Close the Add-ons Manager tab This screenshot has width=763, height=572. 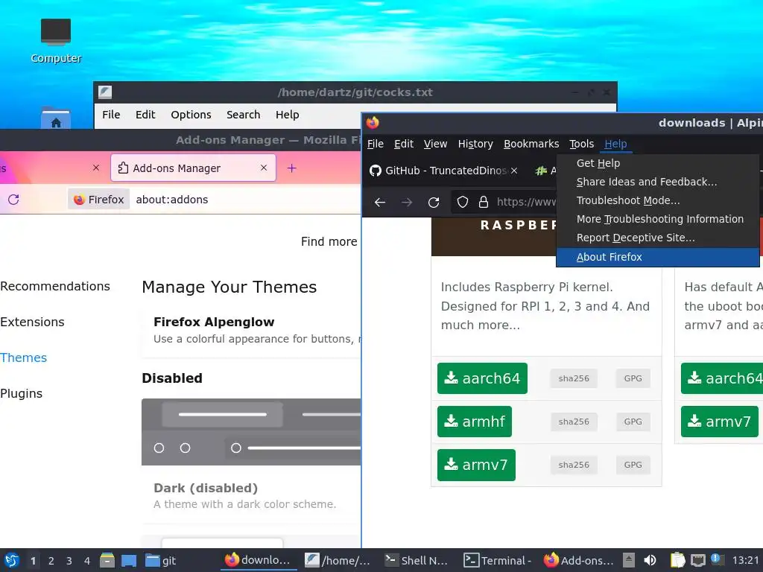coord(264,168)
